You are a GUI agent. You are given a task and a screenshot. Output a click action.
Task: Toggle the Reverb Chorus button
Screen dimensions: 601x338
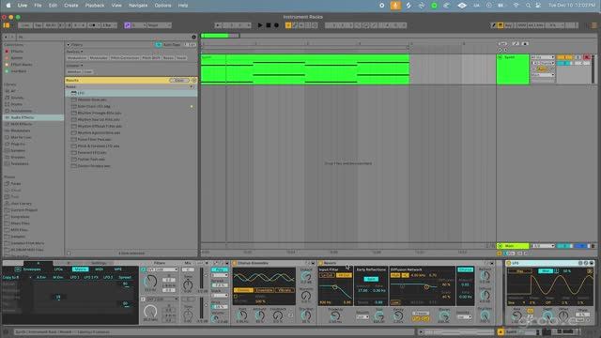[466, 269]
